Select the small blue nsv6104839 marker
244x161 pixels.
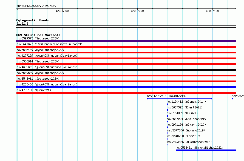click(167, 116)
